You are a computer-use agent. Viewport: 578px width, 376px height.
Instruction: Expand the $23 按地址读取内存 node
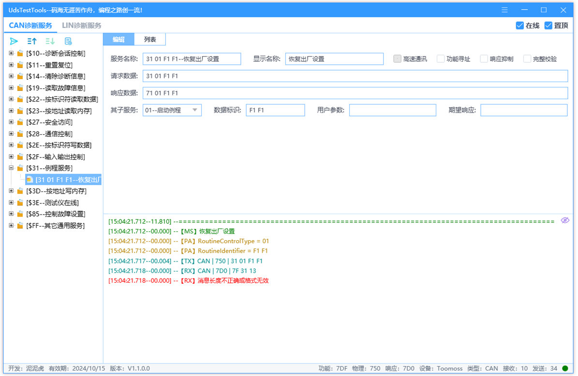pos(11,111)
